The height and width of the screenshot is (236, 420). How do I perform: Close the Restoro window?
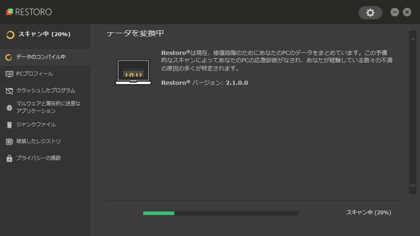[x=407, y=12]
